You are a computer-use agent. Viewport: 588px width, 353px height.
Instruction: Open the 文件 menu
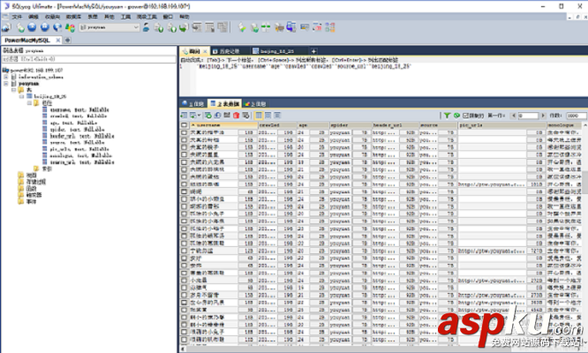[17, 17]
